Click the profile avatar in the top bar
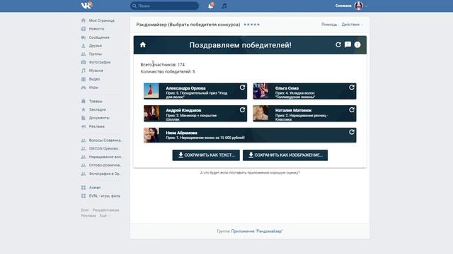The width and height of the screenshot is (453, 254). coord(359,6)
